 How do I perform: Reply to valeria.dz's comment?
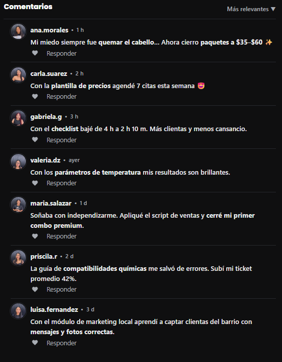(61, 183)
